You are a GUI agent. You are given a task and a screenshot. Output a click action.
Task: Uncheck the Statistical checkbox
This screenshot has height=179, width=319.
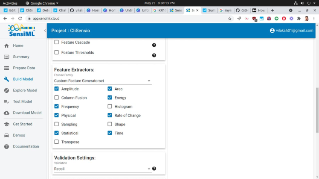[x=57, y=133]
